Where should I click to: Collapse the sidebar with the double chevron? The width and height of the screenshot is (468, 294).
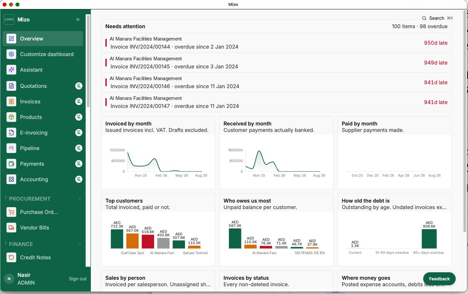(x=78, y=19)
